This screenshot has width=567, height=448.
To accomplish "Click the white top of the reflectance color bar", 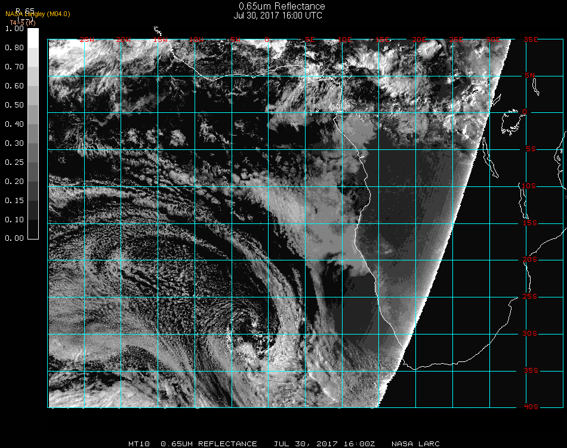I will pos(33,38).
